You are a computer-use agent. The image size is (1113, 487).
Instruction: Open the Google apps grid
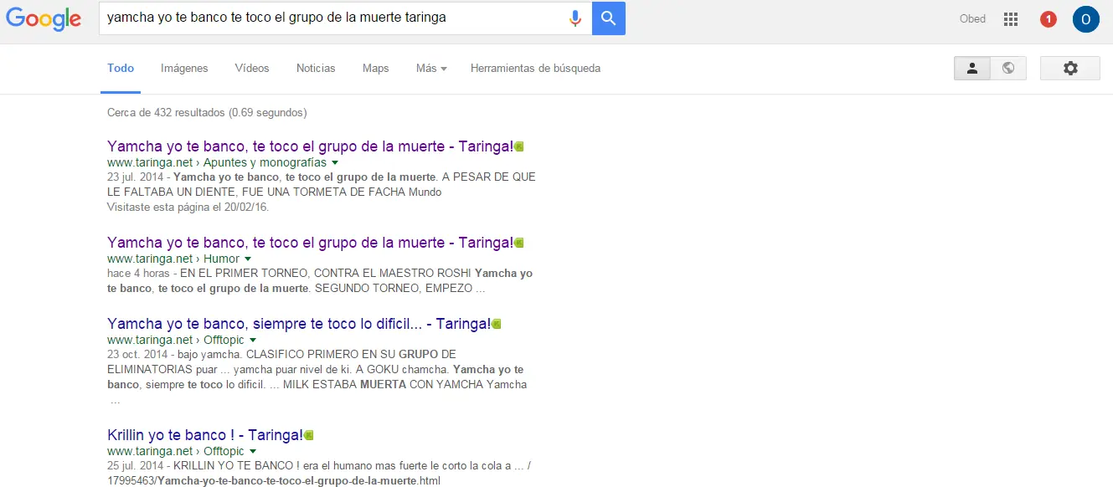click(x=1011, y=19)
